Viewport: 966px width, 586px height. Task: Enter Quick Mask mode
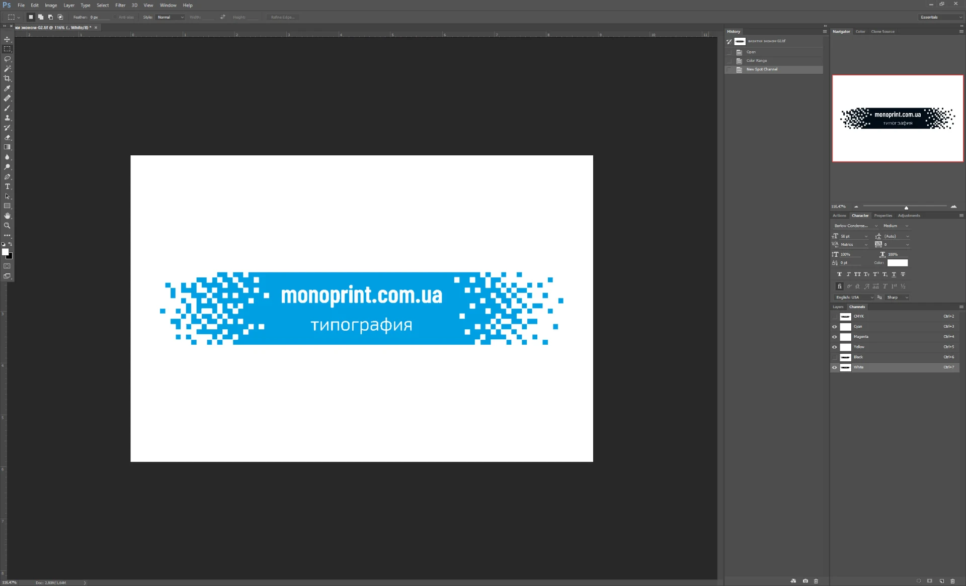[x=7, y=266]
